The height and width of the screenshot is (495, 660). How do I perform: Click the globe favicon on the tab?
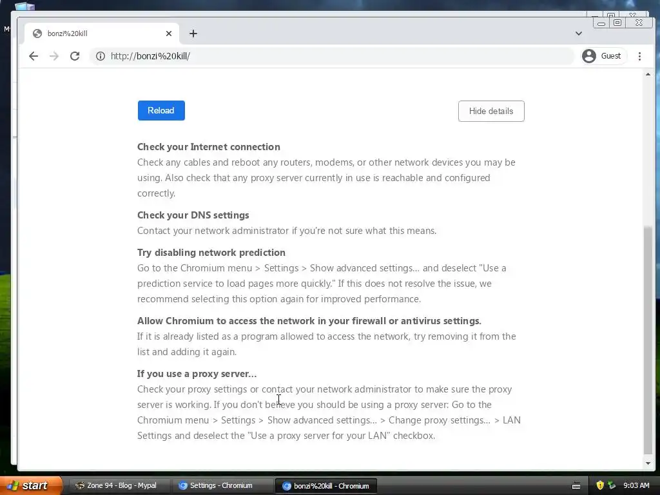coord(37,34)
